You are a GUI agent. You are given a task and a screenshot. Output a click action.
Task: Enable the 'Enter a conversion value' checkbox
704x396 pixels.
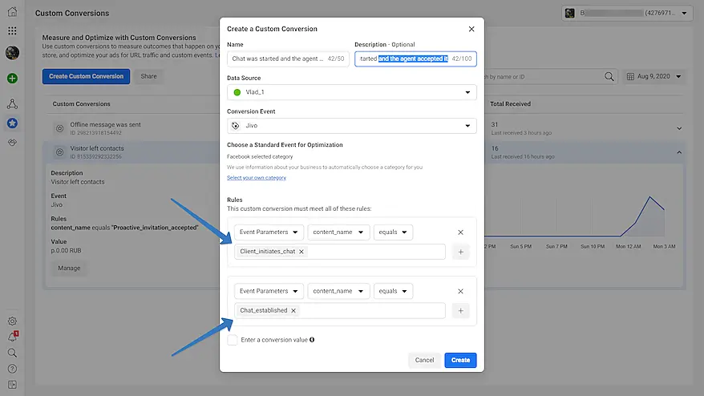tap(233, 340)
